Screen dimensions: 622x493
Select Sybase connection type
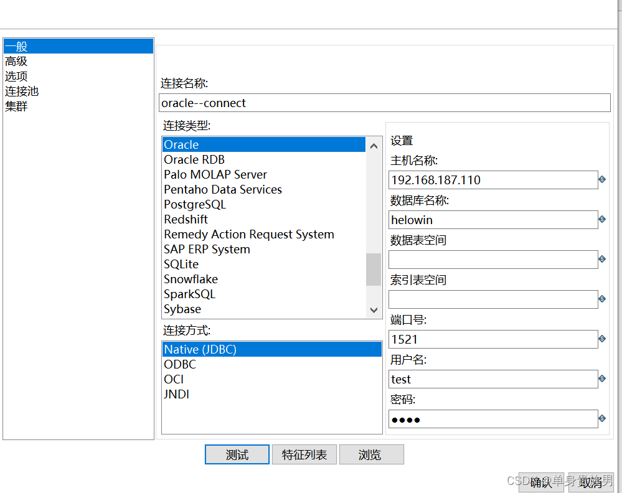pyautogui.click(x=264, y=309)
